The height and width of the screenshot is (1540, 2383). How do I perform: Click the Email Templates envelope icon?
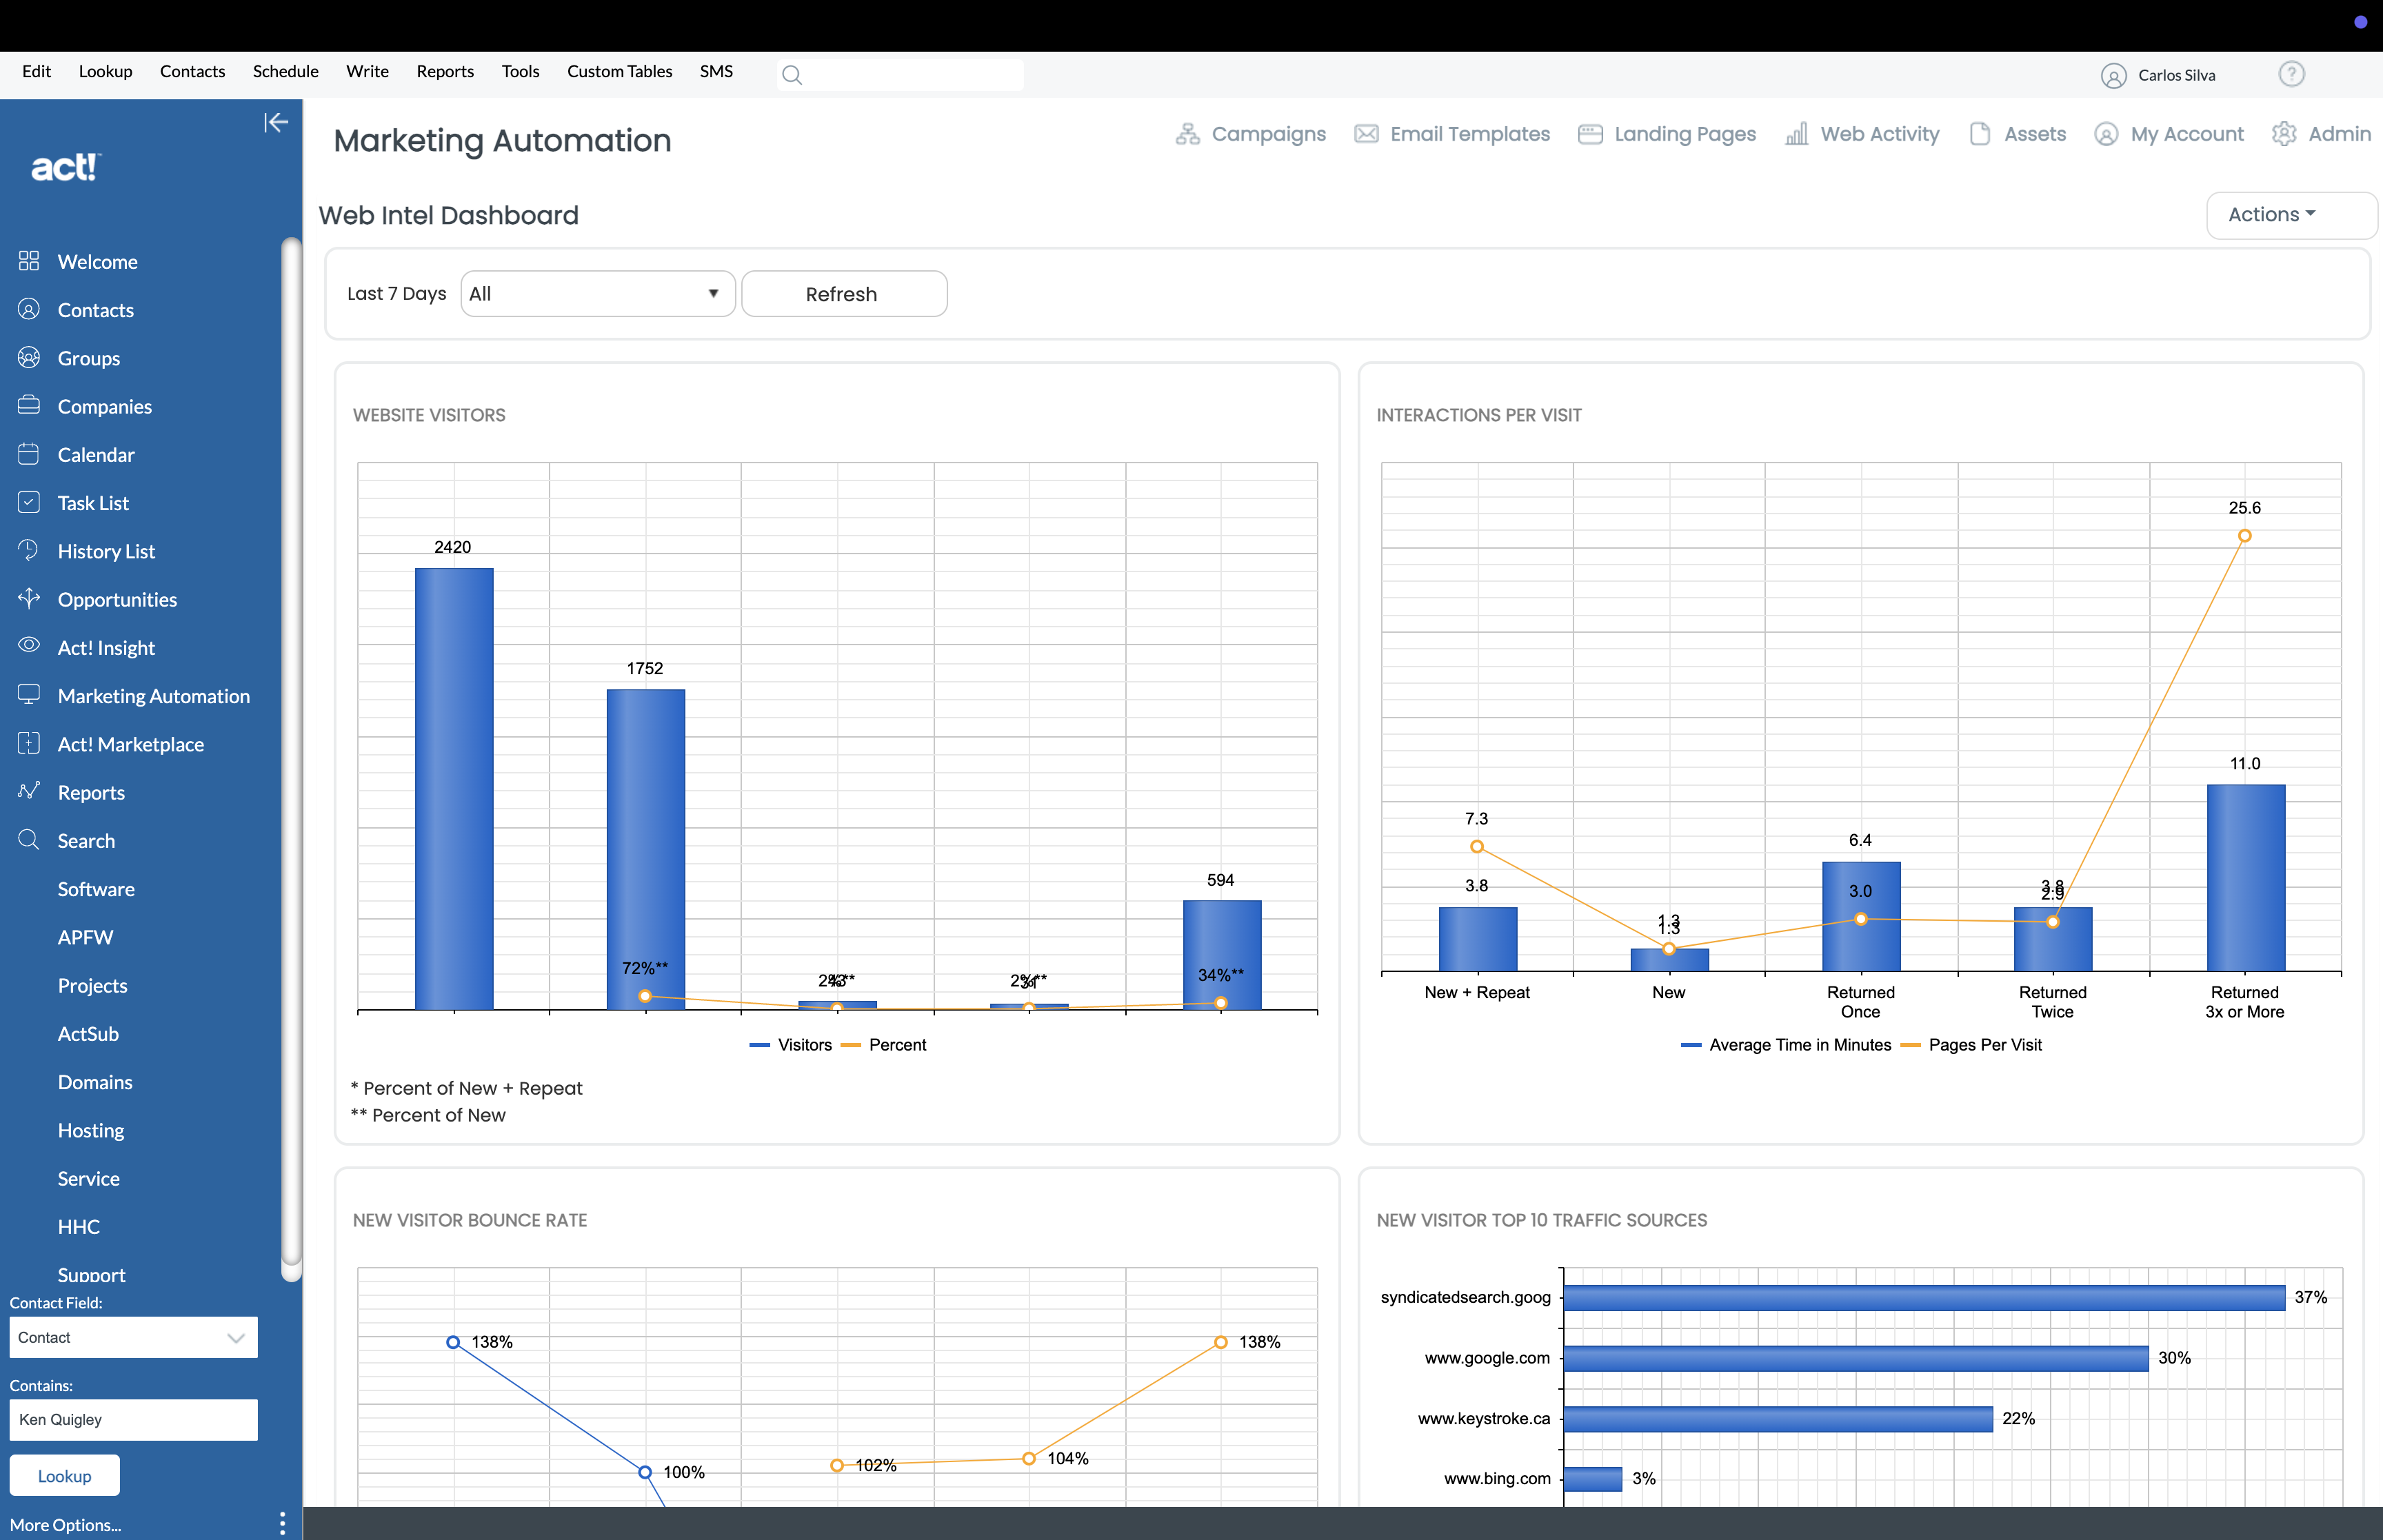point(1366,134)
